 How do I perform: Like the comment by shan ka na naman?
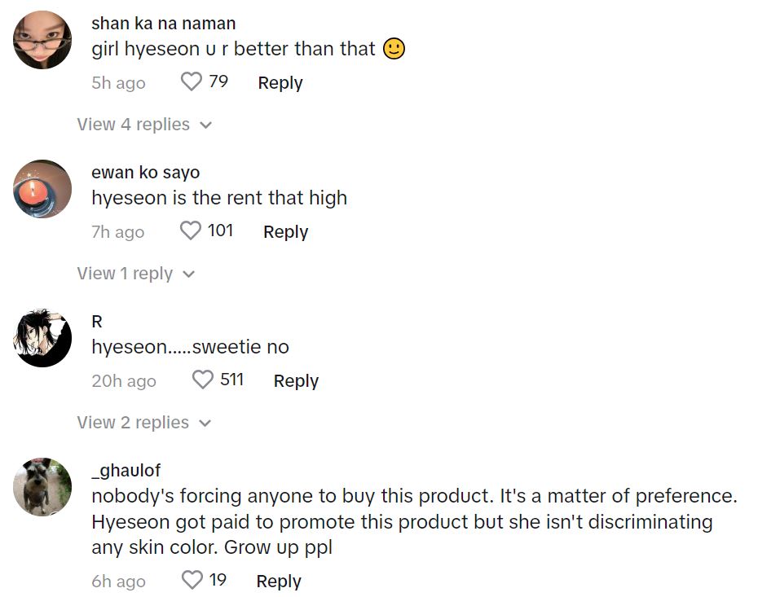[x=191, y=82]
